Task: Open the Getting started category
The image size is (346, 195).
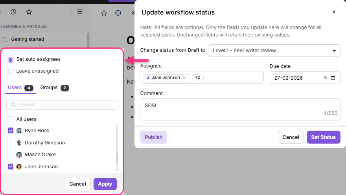Action: (28, 39)
